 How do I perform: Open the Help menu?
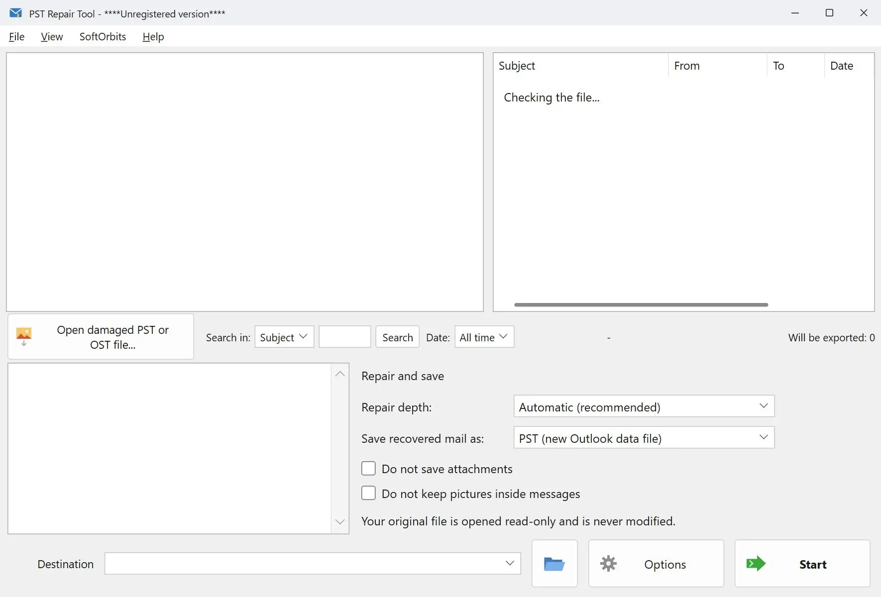[x=153, y=37]
